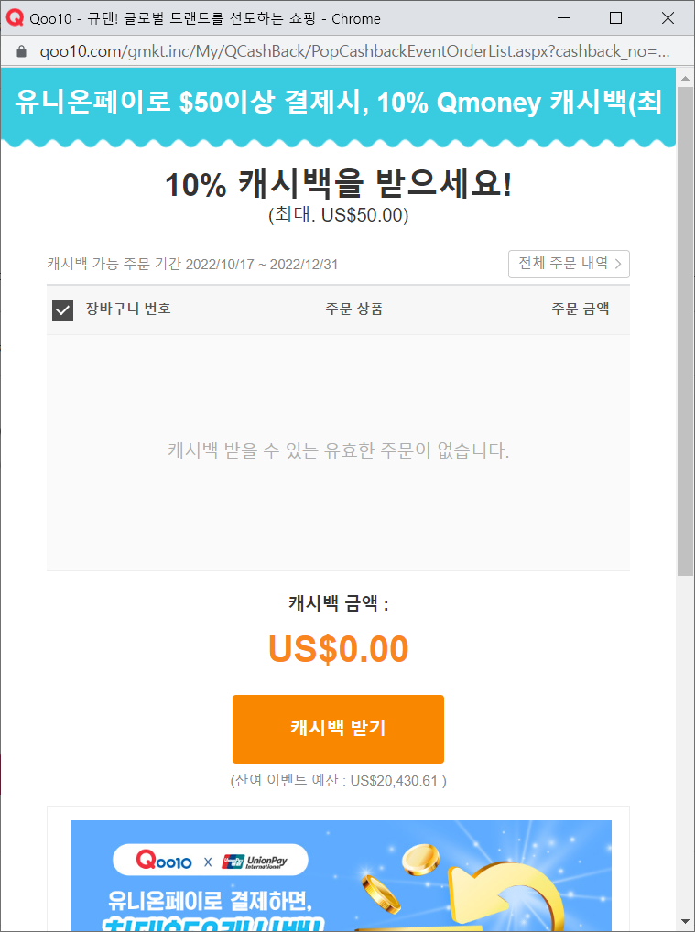Click the 장바구니 번호 column header
Image resolution: width=695 pixels, height=932 pixels.
pyautogui.click(x=128, y=309)
